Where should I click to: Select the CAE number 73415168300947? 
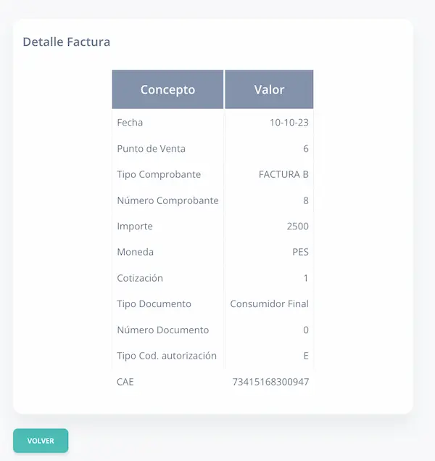pos(270,382)
